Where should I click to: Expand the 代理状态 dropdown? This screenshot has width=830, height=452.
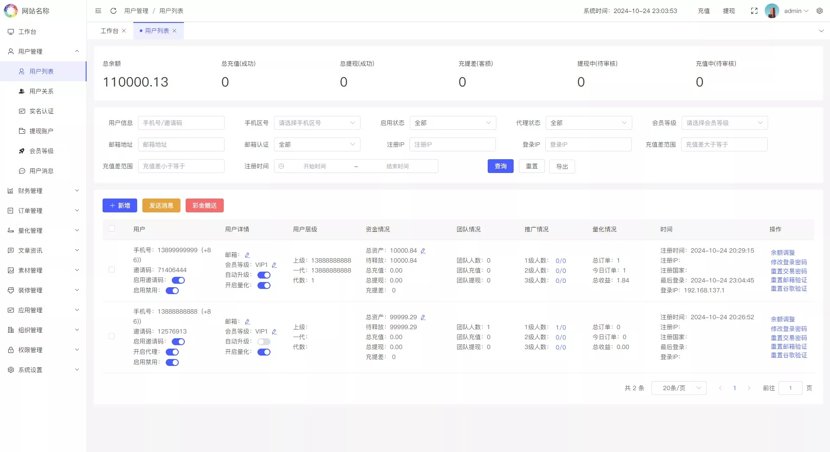click(589, 123)
